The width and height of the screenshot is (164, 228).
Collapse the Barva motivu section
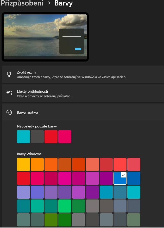pyautogui.click(x=83, y=112)
